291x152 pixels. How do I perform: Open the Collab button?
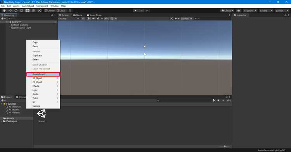click(227, 10)
